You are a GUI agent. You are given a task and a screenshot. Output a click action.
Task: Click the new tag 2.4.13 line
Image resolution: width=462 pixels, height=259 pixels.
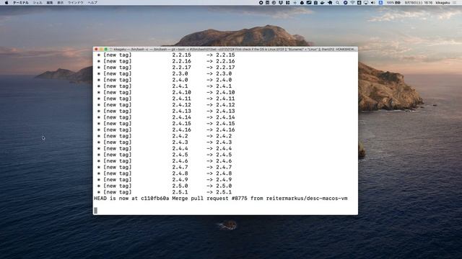tap(166, 111)
